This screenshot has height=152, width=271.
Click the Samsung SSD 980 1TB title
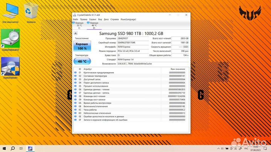point(131,33)
